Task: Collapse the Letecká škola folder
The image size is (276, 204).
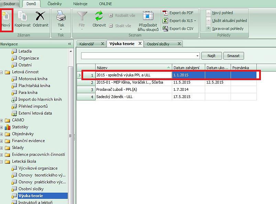Action: pos(2,161)
